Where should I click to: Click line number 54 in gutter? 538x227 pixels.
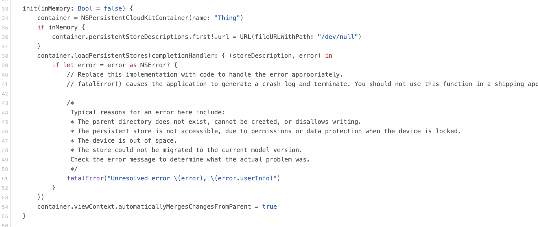[5, 207]
